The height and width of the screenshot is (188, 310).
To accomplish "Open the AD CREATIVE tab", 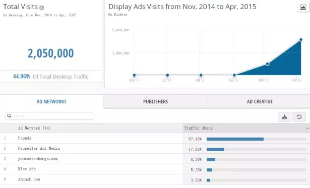I will [x=260, y=102].
